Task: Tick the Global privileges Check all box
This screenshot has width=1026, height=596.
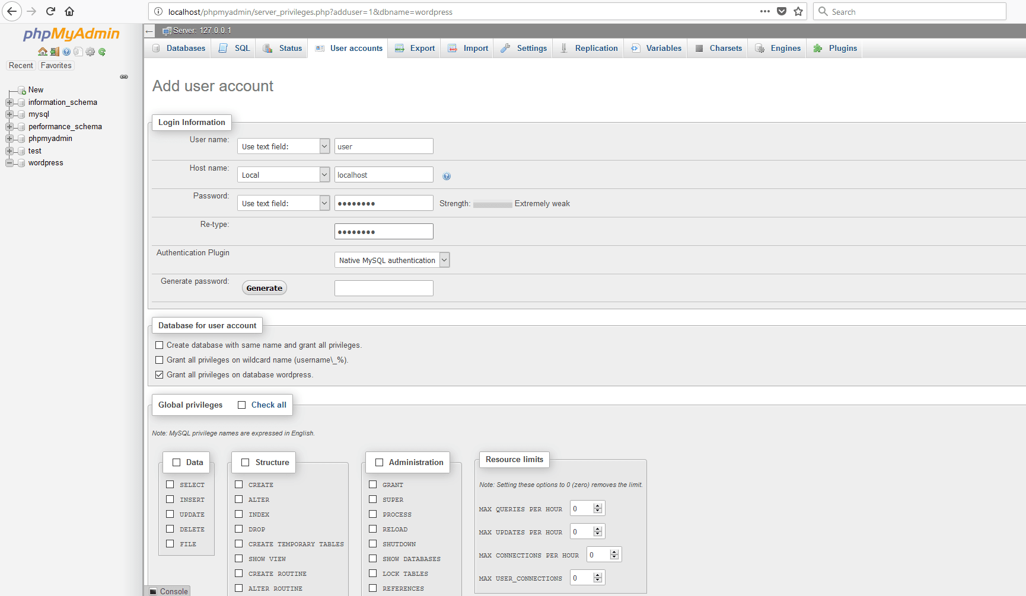Action: coord(241,405)
